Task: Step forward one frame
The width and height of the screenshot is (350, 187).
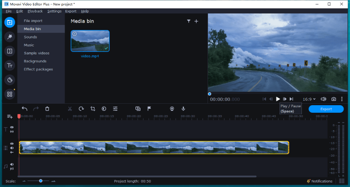Action: [285, 99]
